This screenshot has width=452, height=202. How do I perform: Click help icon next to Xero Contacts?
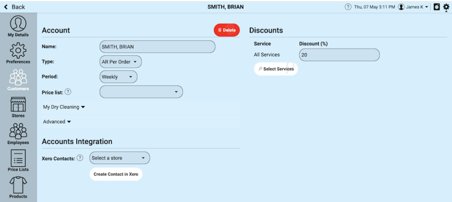(x=80, y=158)
